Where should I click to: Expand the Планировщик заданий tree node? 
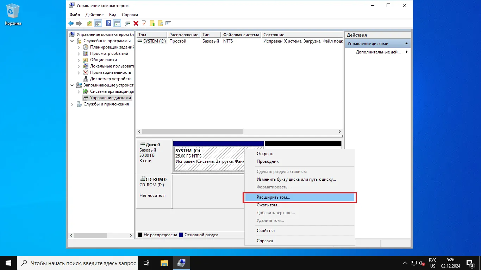click(79, 47)
